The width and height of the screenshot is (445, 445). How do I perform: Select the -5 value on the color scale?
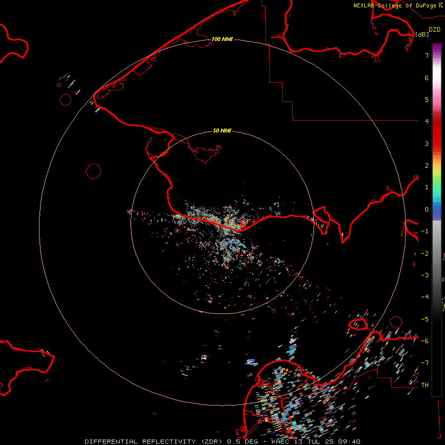tap(425, 319)
